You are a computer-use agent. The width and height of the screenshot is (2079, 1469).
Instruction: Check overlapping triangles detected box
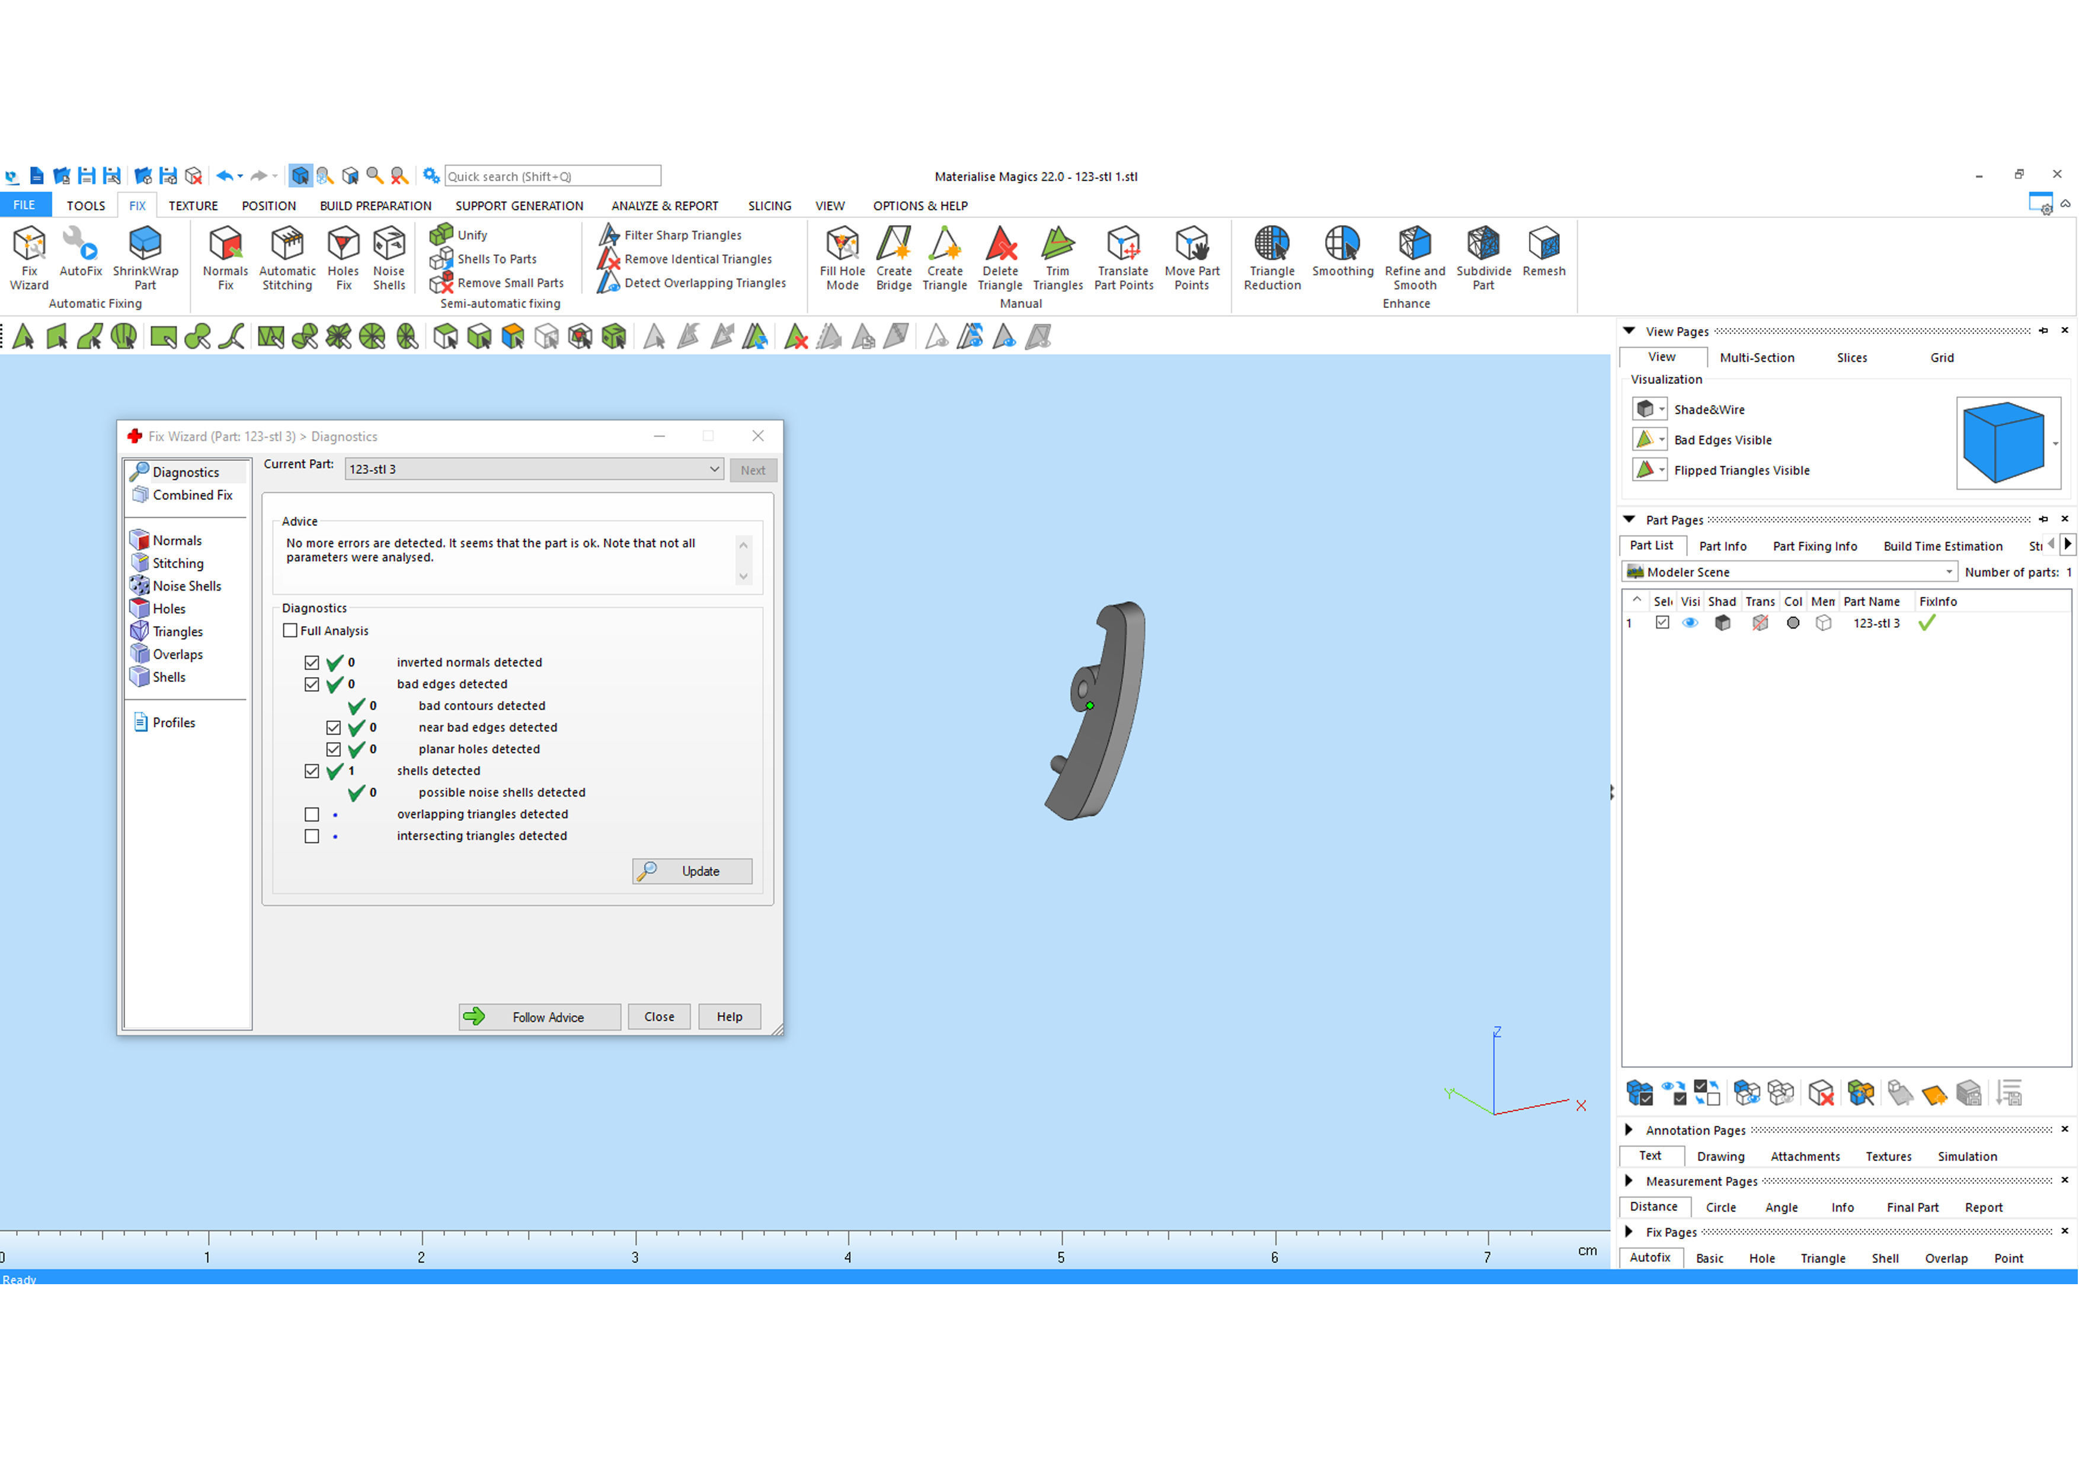(x=312, y=814)
